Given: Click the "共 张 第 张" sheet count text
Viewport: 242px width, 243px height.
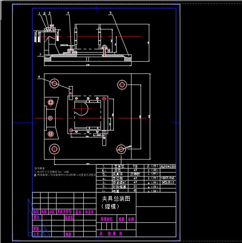Looking at the screenshot, I should click(x=111, y=234).
